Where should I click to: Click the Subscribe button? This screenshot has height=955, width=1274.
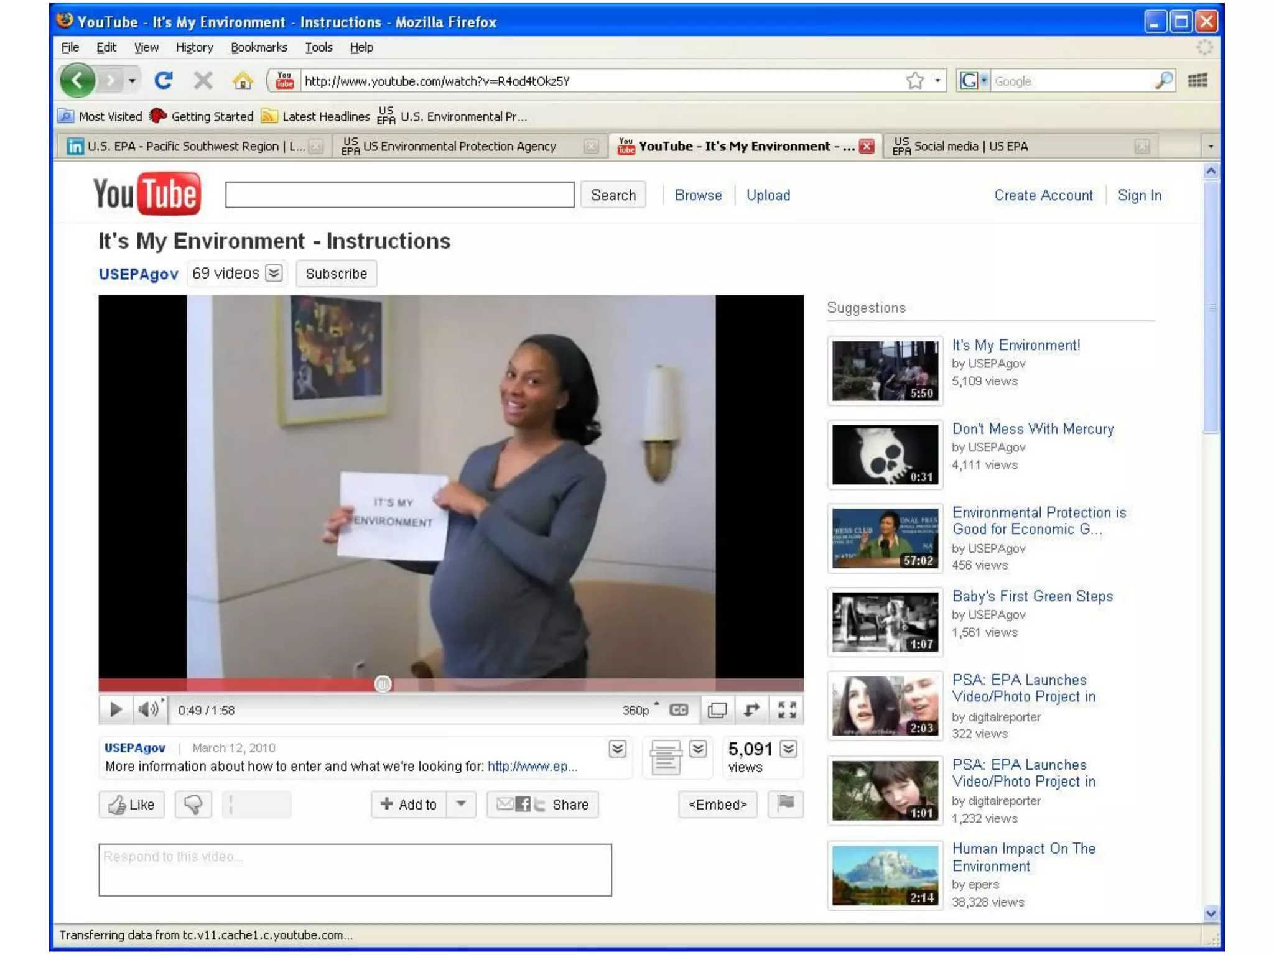coord(336,274)
